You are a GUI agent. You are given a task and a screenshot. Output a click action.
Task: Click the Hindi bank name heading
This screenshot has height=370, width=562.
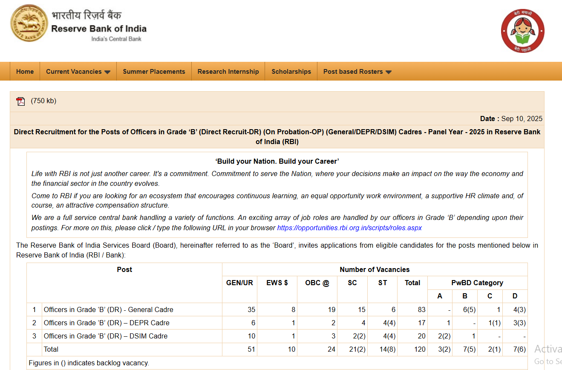point(86,15)
